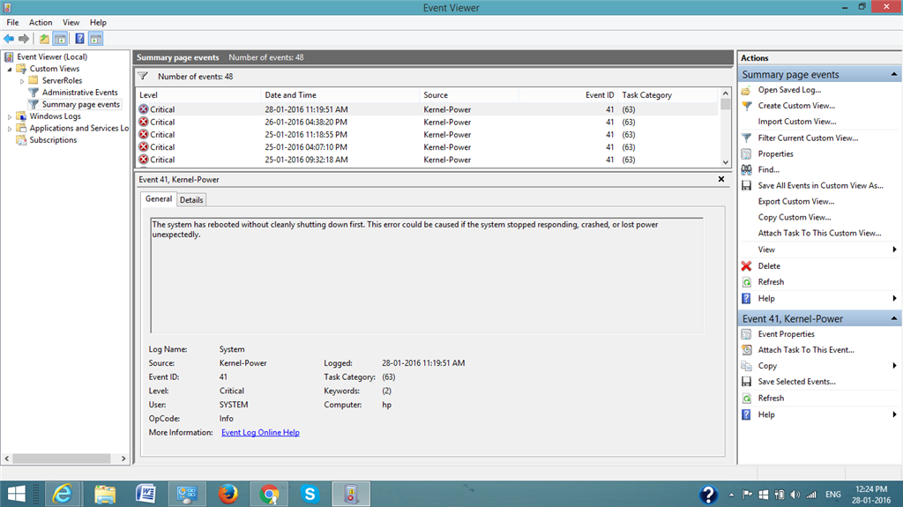Click the ENG language indicator in taskbar
Viewport: 903px width, 507px height.
[832, 495]
